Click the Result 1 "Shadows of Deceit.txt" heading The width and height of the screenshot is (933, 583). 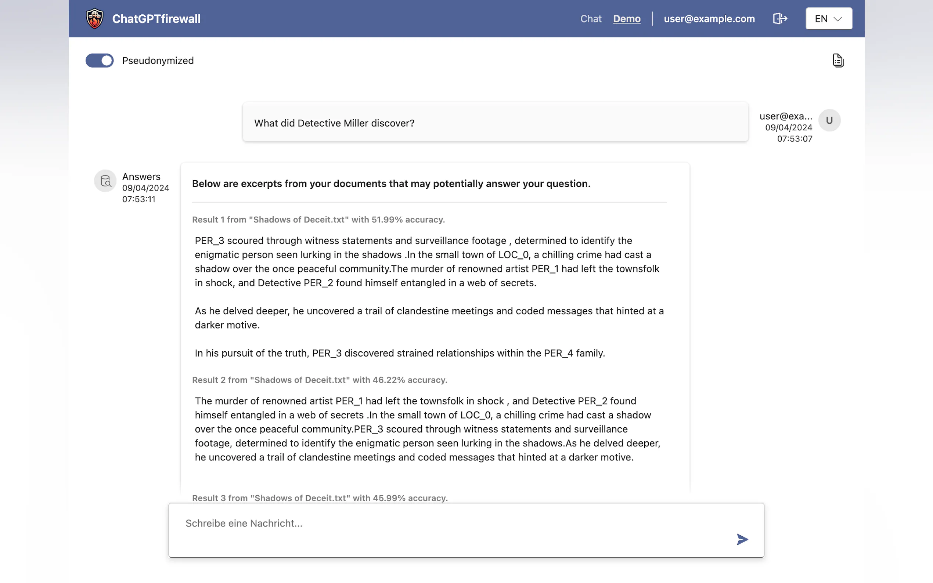click(318, 220)
